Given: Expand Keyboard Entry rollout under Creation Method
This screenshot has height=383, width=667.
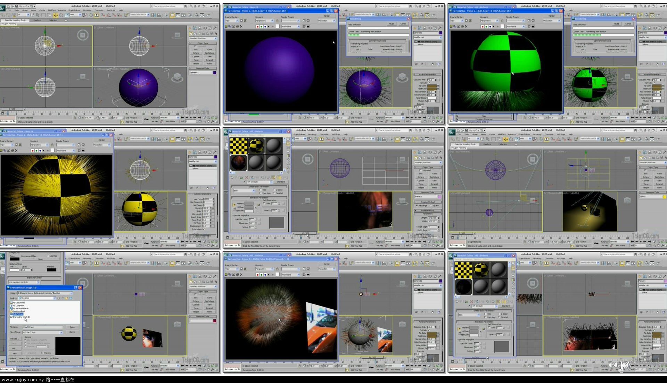Looking at the screenshot, I should [x=428, y=211].
